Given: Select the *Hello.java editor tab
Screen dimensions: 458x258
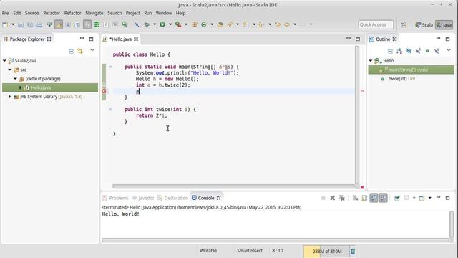Looking at the screenshot, I should pyautogui.click(x=121, y=39).
